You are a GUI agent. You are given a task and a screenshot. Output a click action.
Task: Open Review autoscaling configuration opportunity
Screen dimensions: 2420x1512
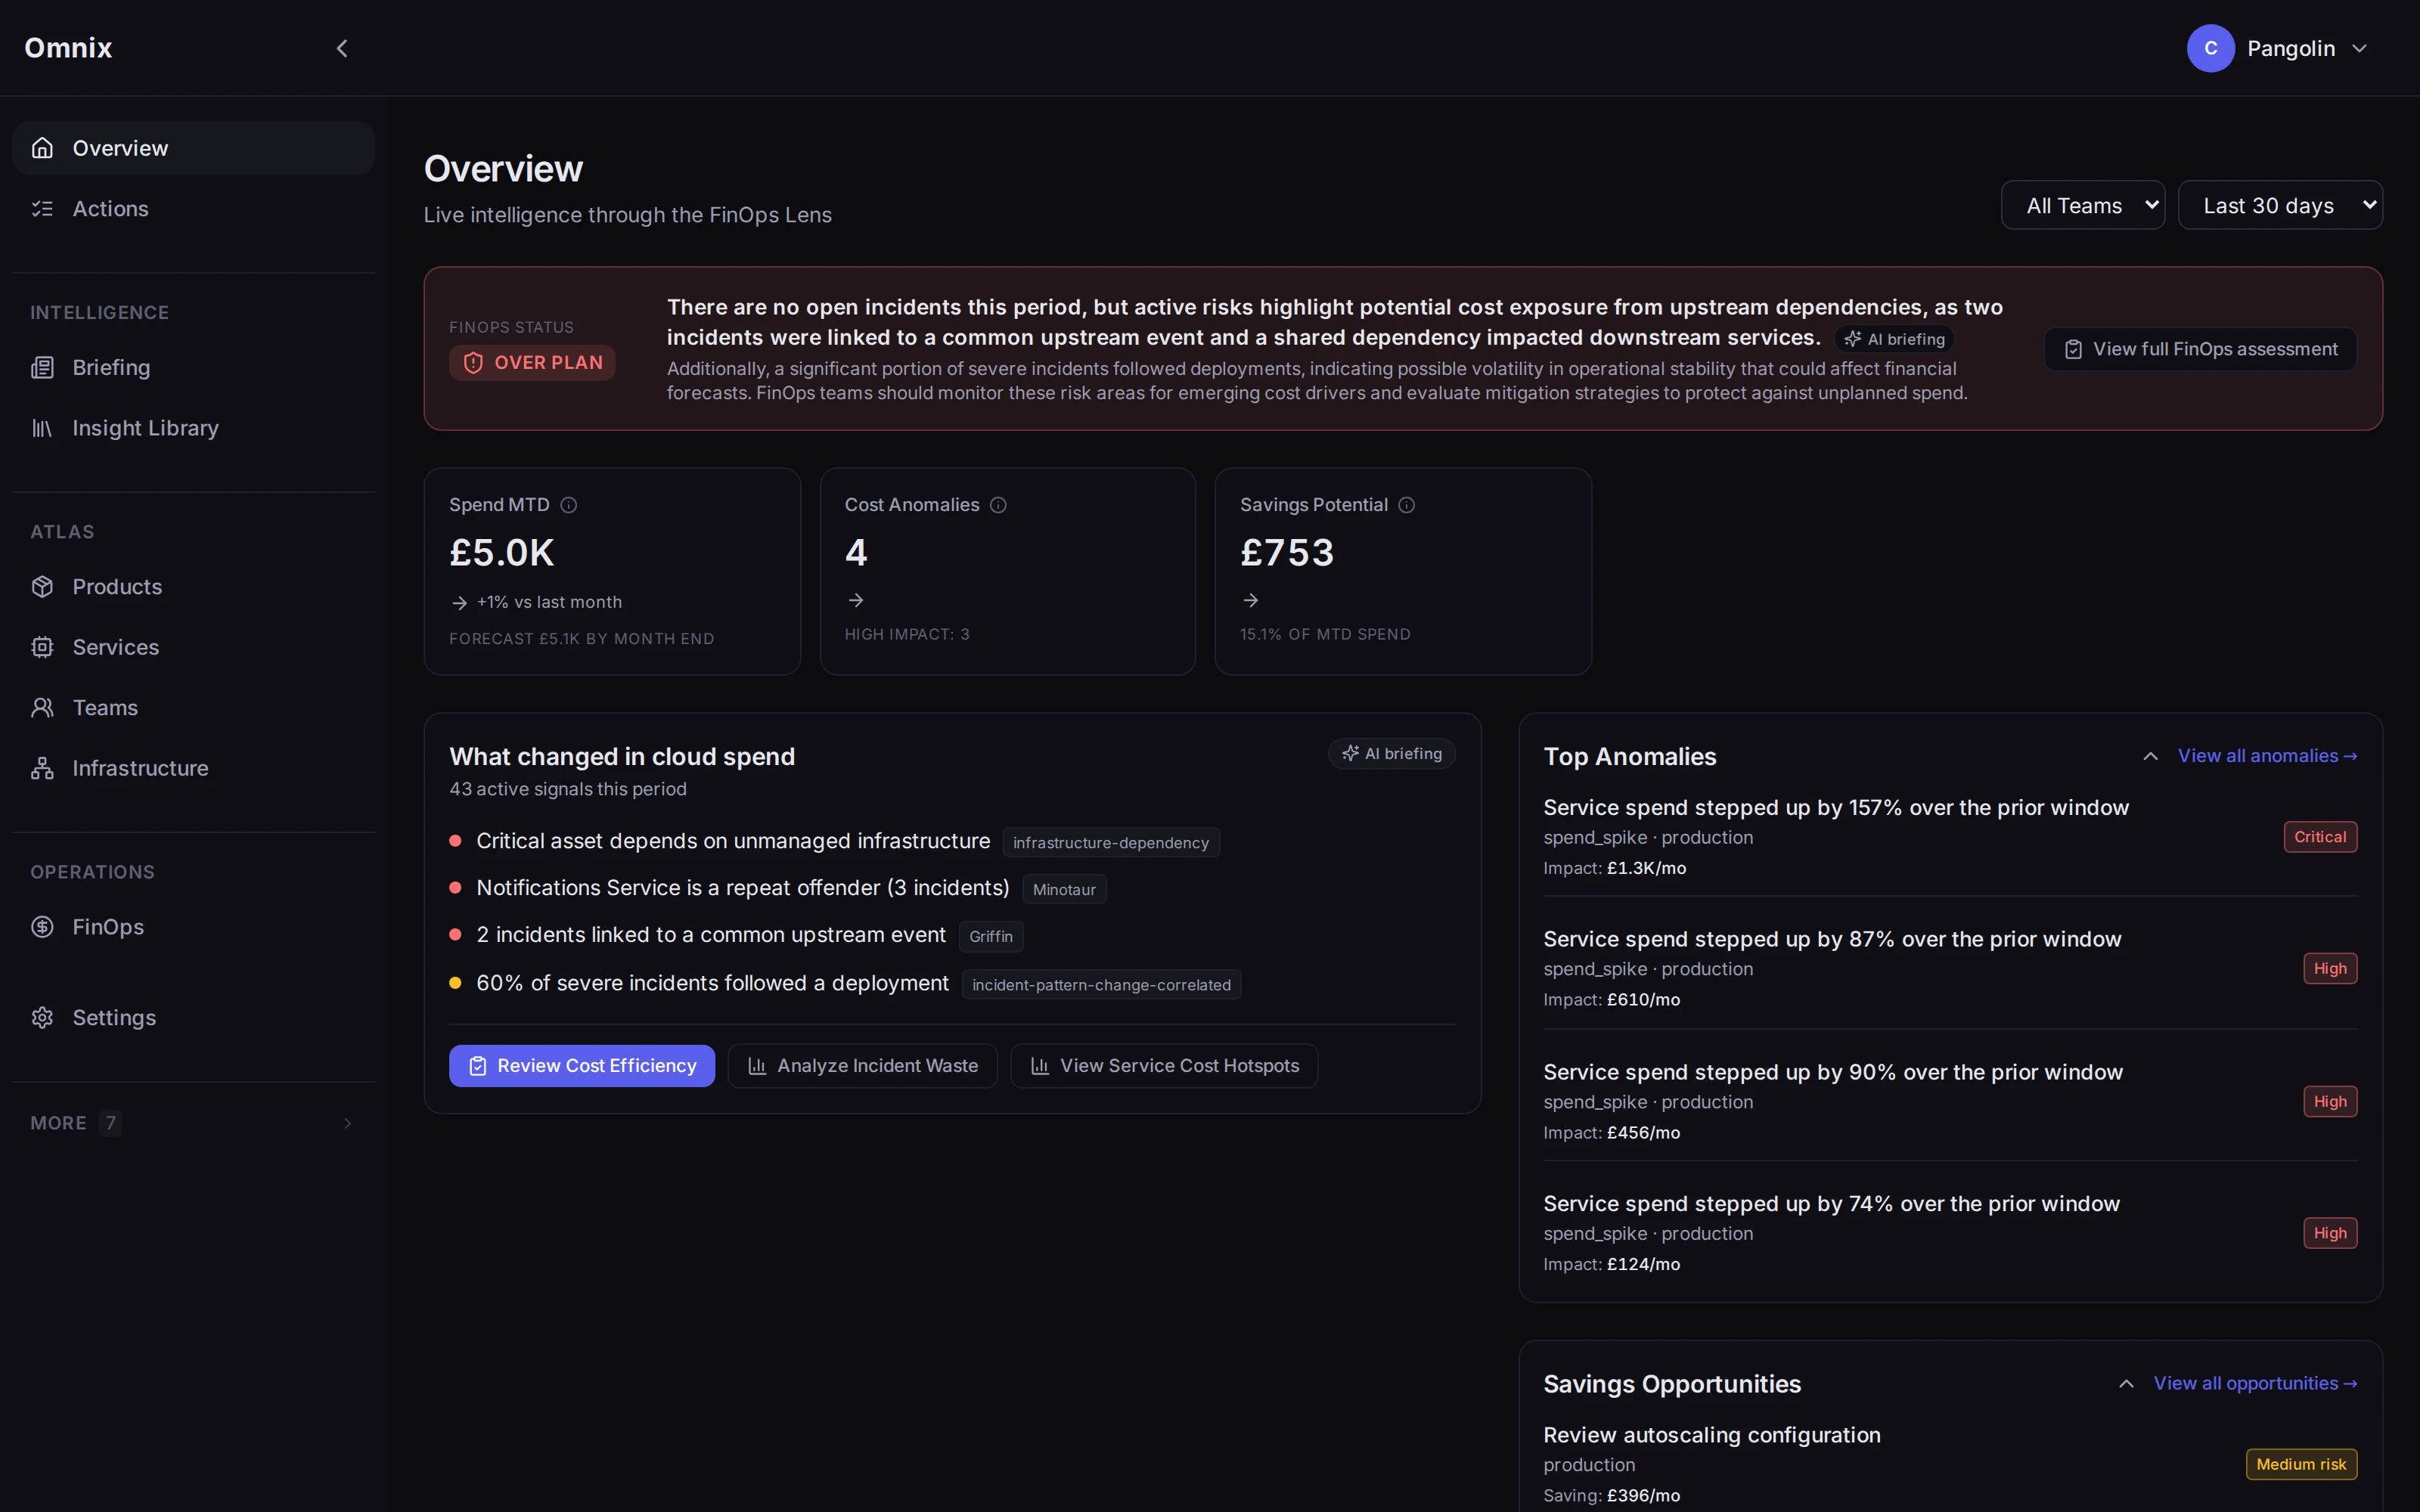[1711, 1435]
